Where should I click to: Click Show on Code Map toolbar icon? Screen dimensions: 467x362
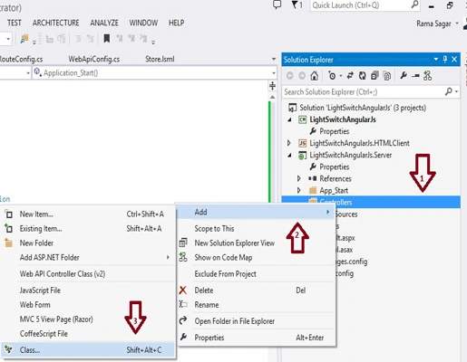427,76
